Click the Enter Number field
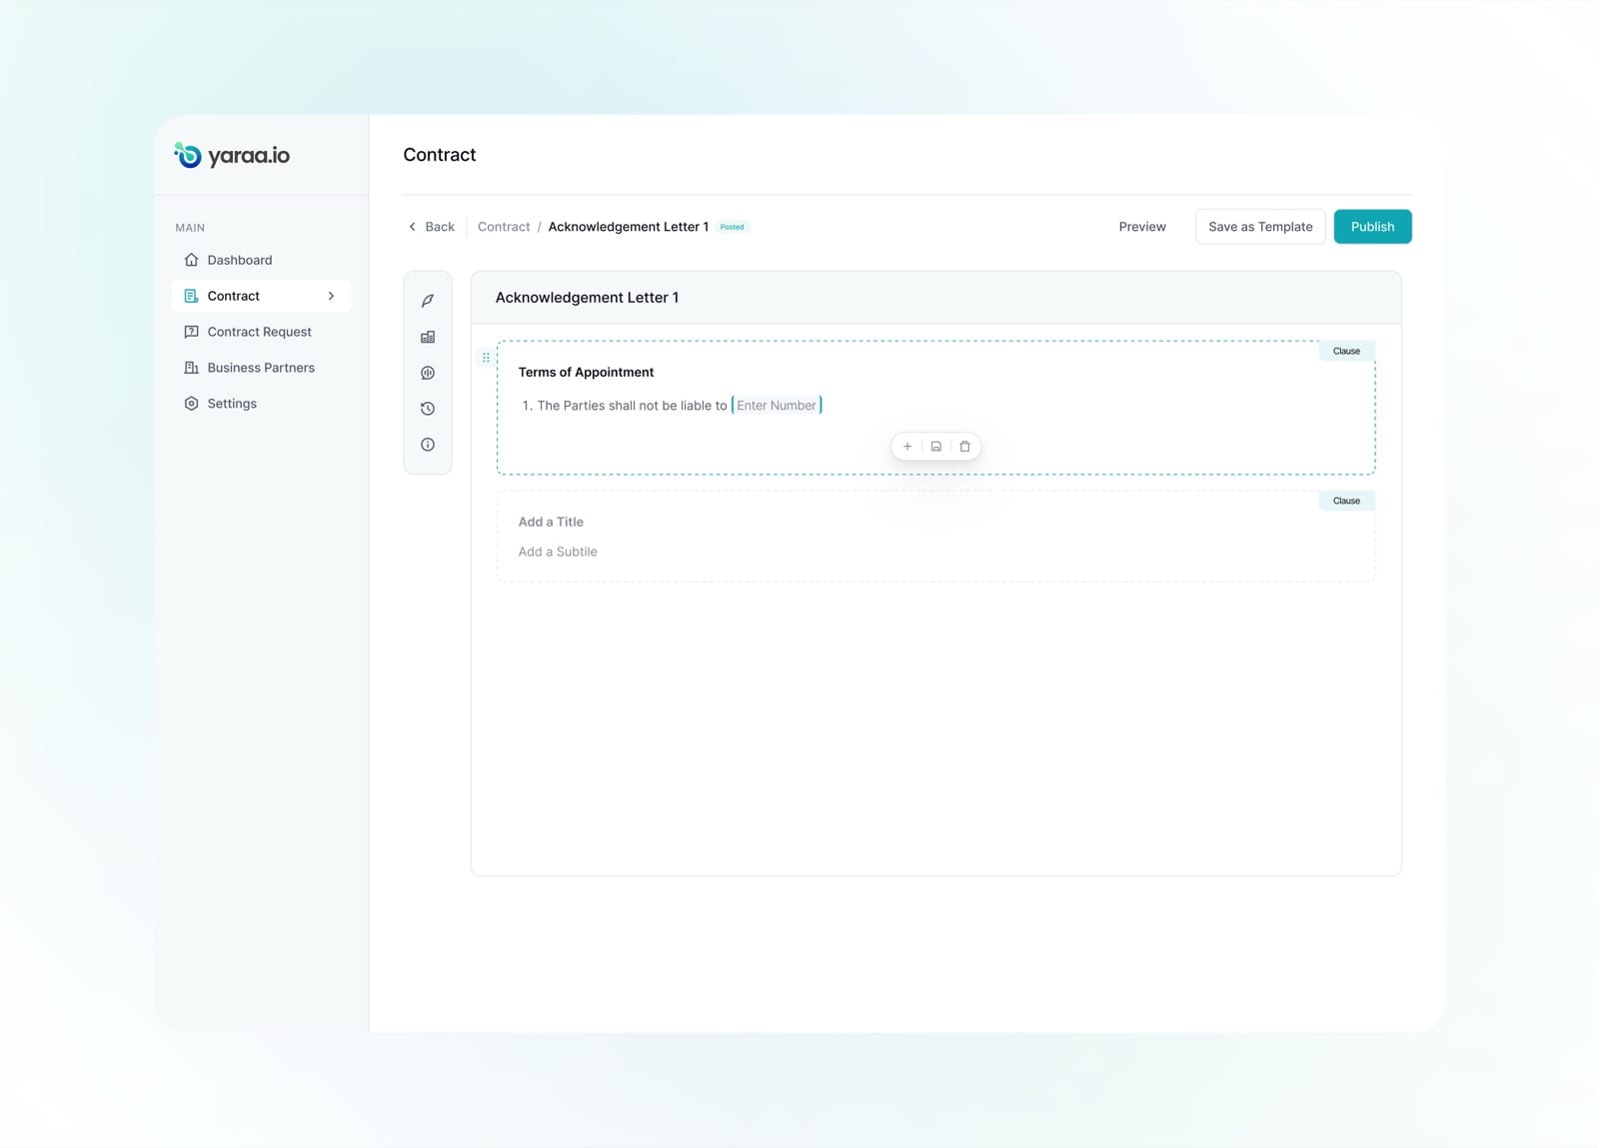1599x1148 pixels. tap(777, 405)
